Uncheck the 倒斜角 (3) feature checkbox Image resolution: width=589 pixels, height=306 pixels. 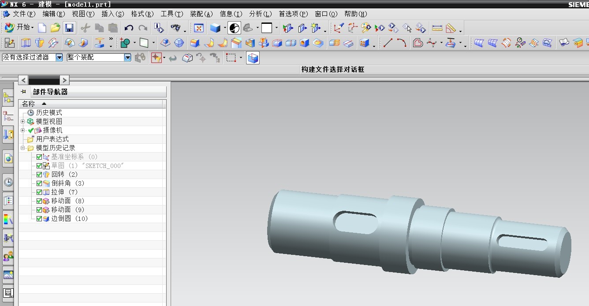[39, 183]
